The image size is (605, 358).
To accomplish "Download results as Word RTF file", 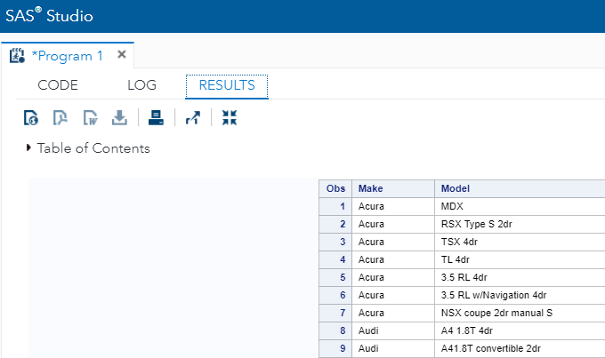I will tap(90, 117).
